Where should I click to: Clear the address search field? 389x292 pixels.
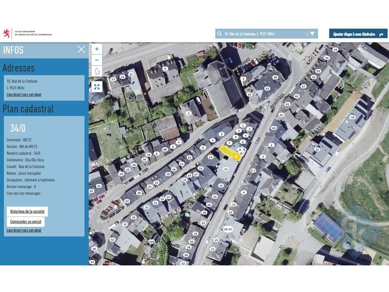(x=307, y=34)
